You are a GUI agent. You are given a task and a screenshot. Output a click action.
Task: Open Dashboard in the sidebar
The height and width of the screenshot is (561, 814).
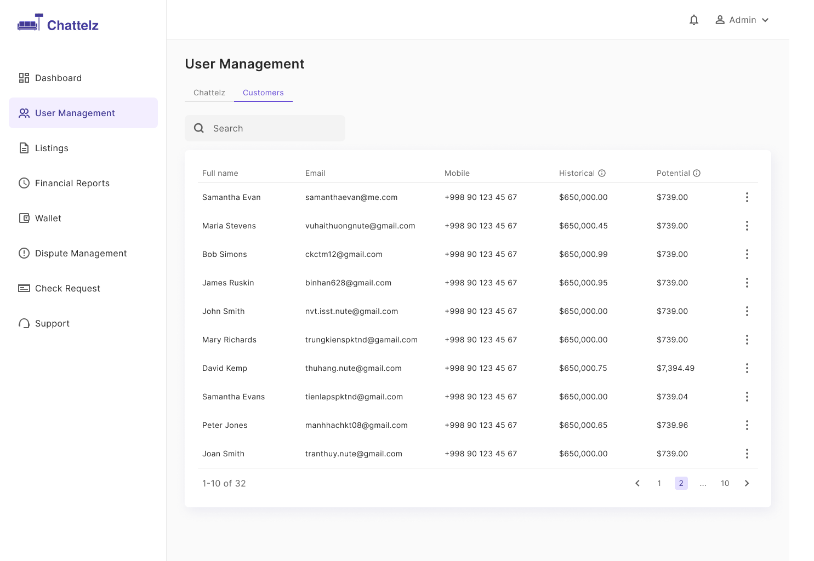point(83,78)
